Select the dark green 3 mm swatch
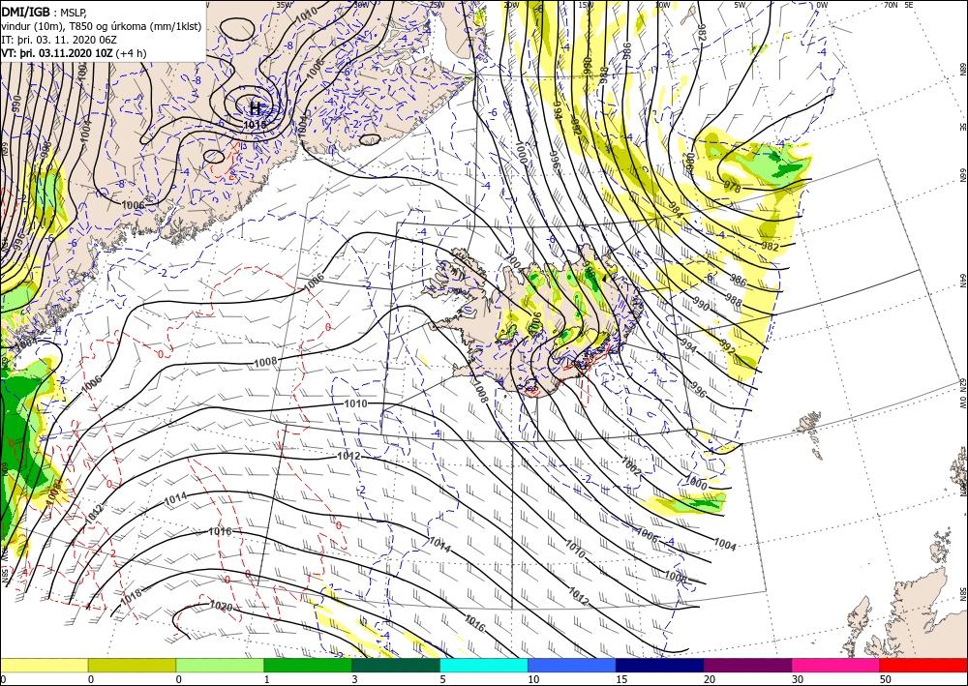Viewport: 968px width, 686px height. [396, 665]
